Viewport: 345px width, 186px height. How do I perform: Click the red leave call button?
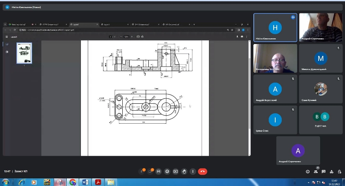point(202,171)
